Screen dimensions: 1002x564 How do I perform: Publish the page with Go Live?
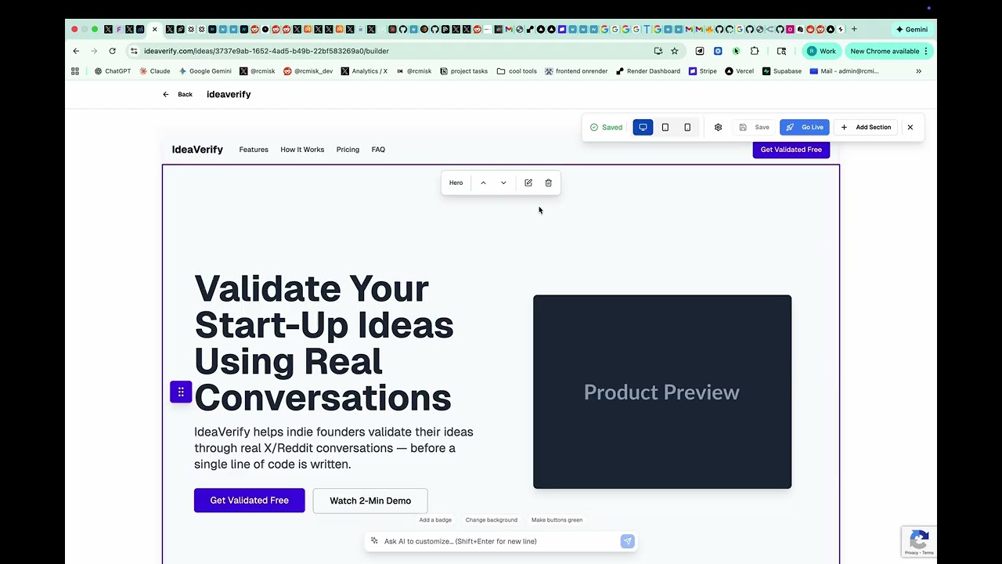[805, 127]
